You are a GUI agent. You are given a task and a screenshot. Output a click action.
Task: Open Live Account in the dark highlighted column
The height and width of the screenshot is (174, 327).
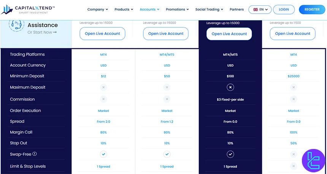click(x=229, y=34)
